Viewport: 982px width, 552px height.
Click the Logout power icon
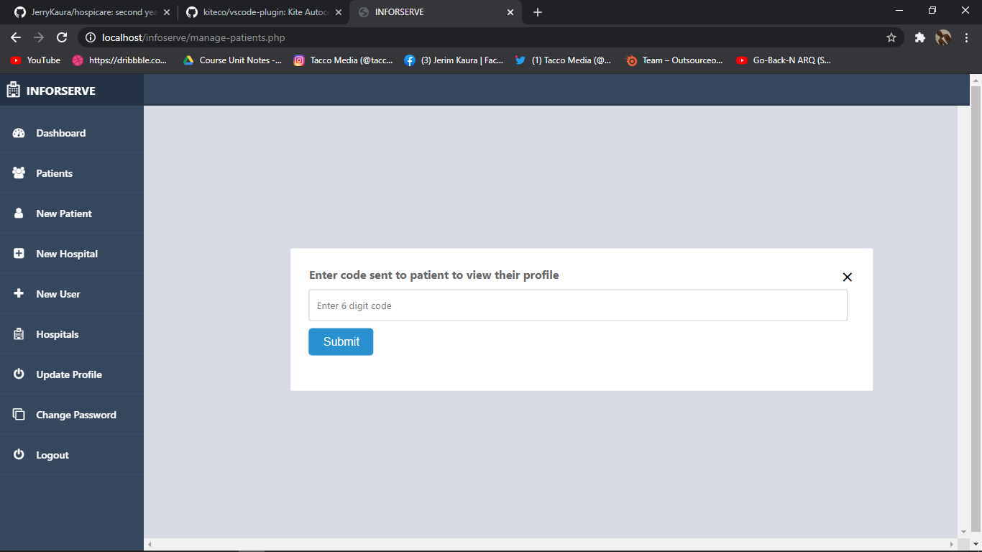pos(19,455)
